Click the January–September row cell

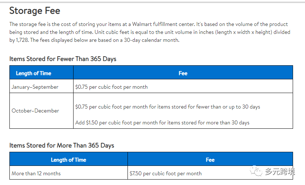(x=41, y=87)
